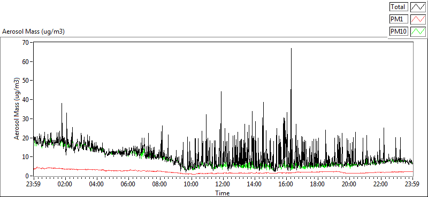The height and width of the screenshot is (197, 428).
Task: Click the 70 maximum Y-axis value
Action: coord(26,43)
